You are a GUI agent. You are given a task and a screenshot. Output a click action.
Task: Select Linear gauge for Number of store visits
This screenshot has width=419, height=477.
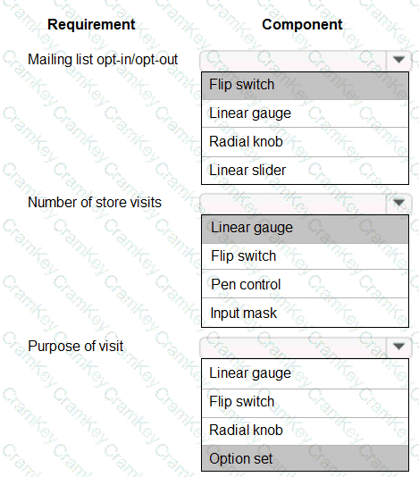pos(305,229)
